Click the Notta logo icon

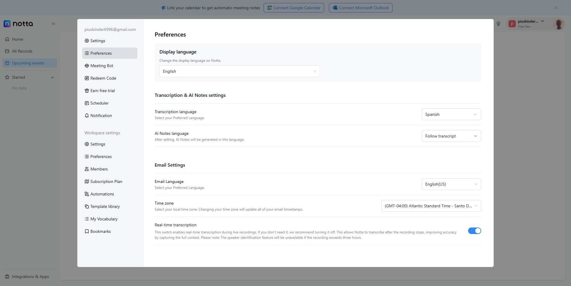(7, 24)
